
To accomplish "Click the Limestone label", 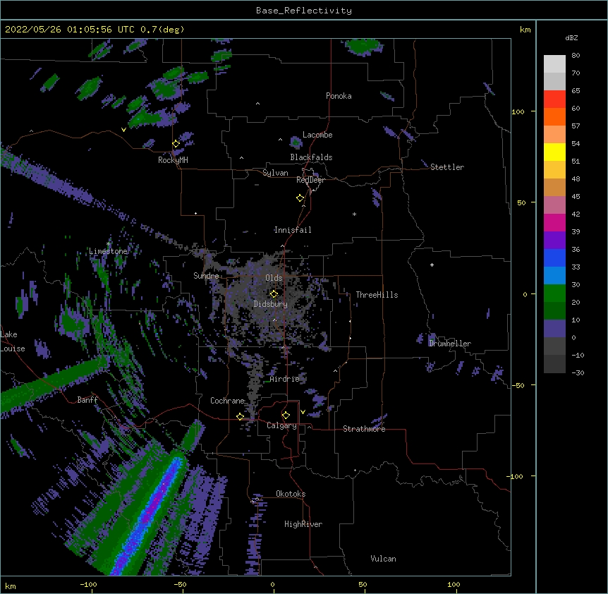I will (x=108, y=251).
